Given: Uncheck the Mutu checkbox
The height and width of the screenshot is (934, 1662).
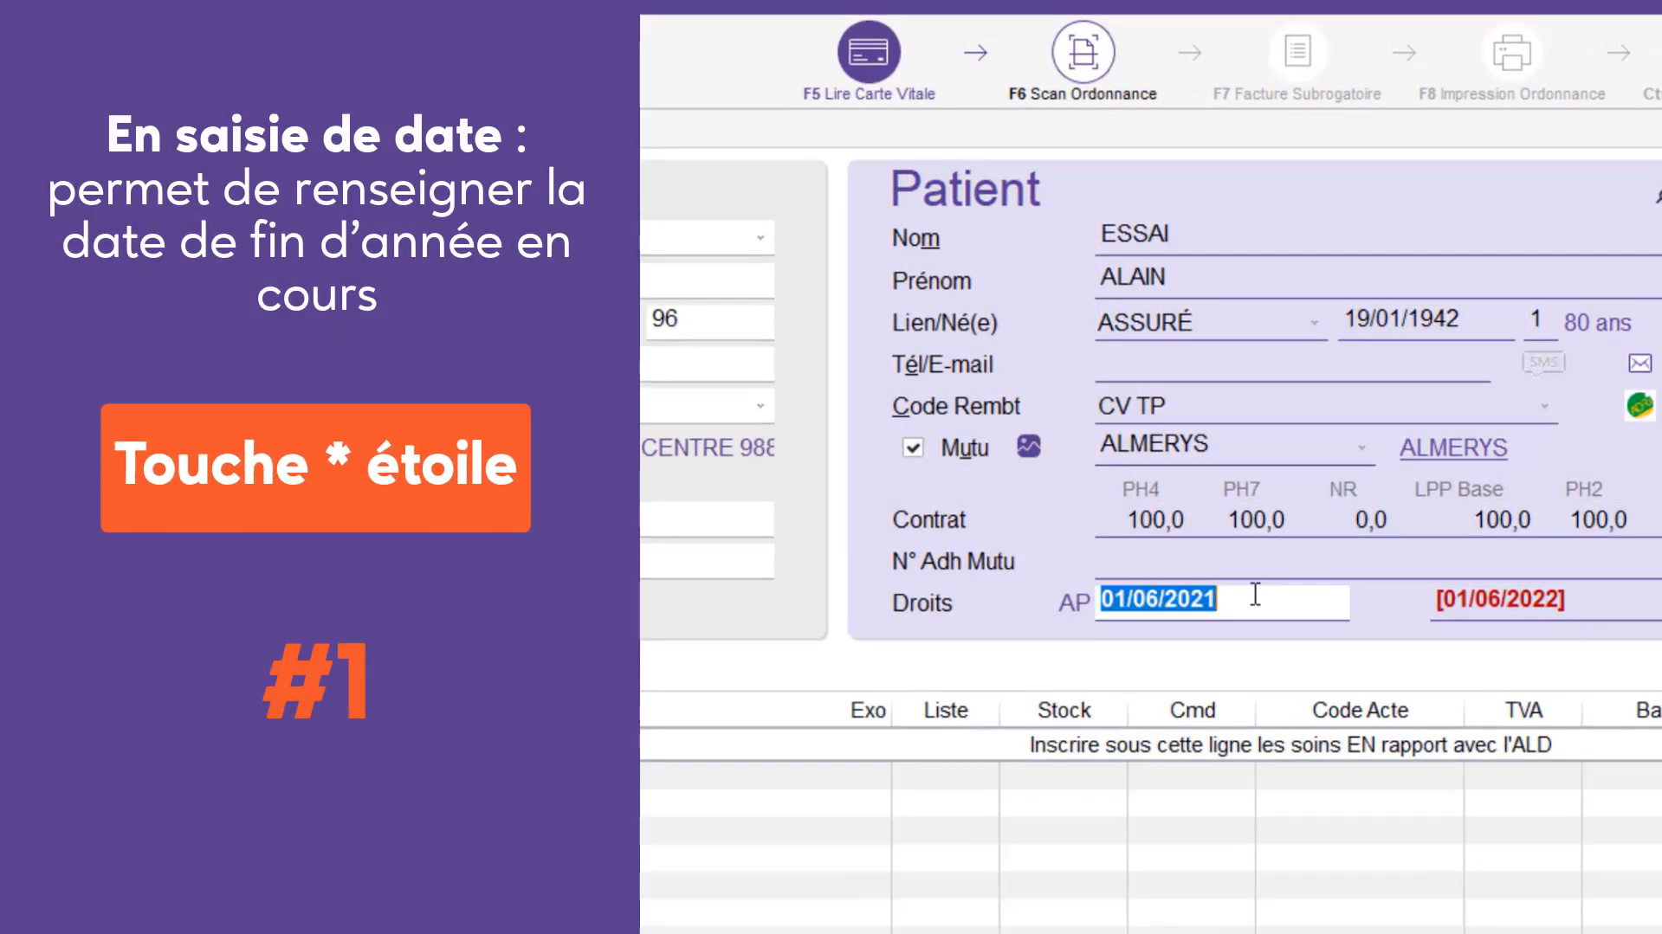Looking at the screenshot, I should click(x=913, y=448).
